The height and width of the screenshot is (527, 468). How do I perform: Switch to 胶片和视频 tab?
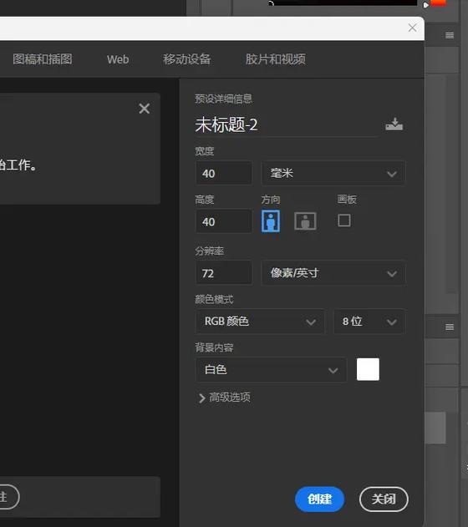(x=275, y=59)
